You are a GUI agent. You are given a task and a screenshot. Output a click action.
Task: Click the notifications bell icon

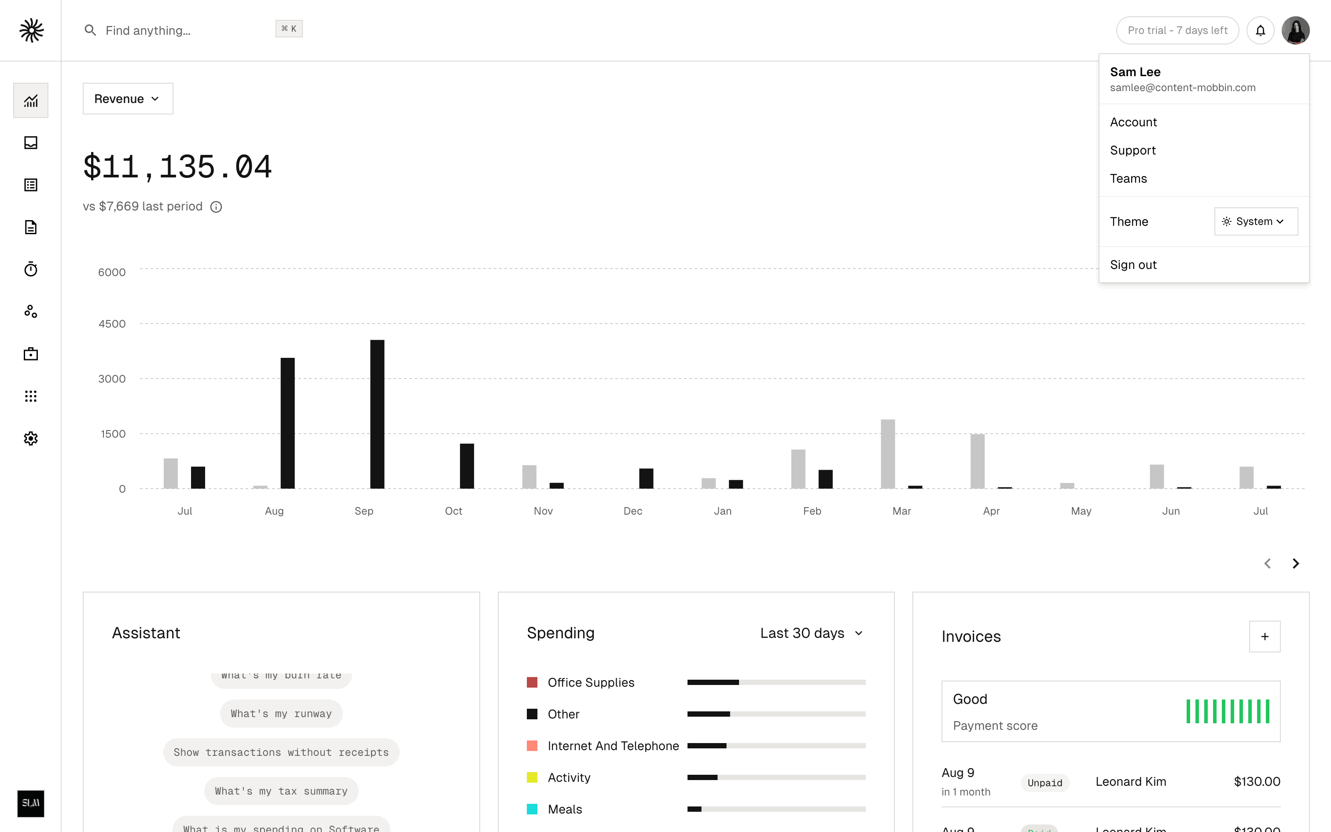(1260, 30)
